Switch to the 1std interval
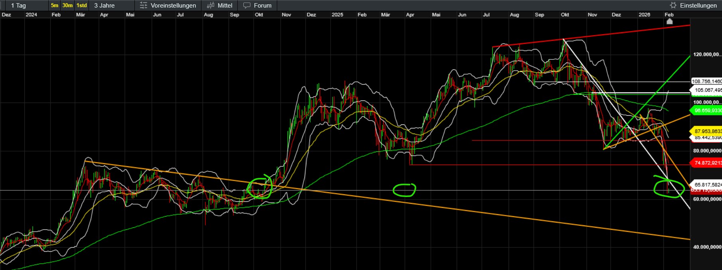This screenshot has height=270, width=722. point(81,6)
